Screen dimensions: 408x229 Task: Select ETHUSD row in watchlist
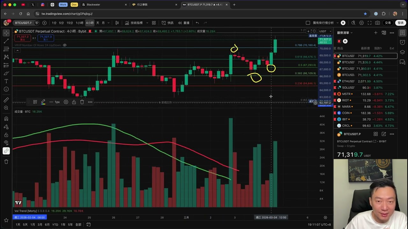click(x=366, y=81)
